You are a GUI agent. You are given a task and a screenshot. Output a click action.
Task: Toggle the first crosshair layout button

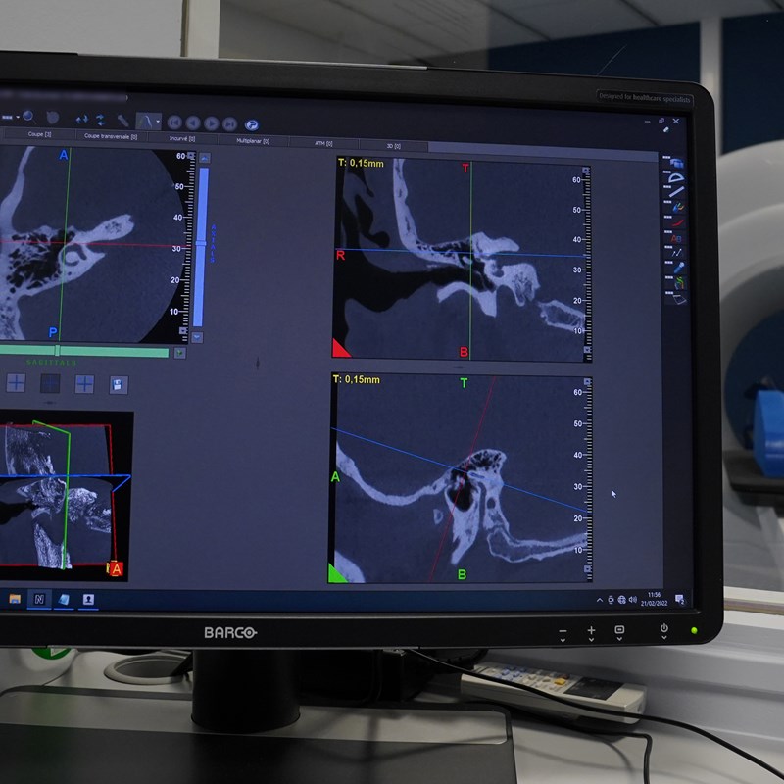pos(17,383)
